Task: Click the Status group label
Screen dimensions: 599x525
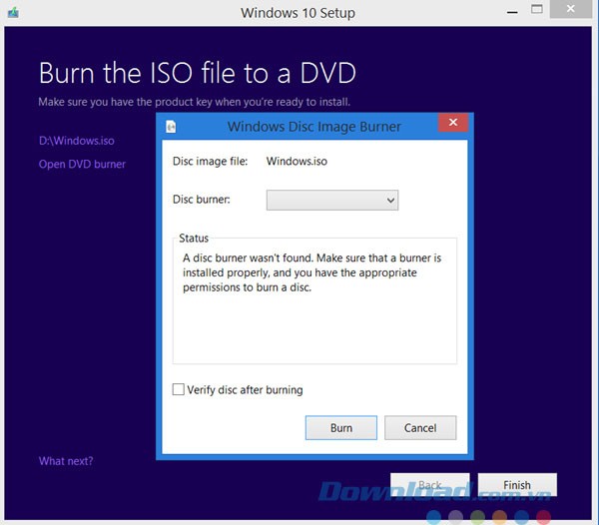Action: click(x=194, y=239)
